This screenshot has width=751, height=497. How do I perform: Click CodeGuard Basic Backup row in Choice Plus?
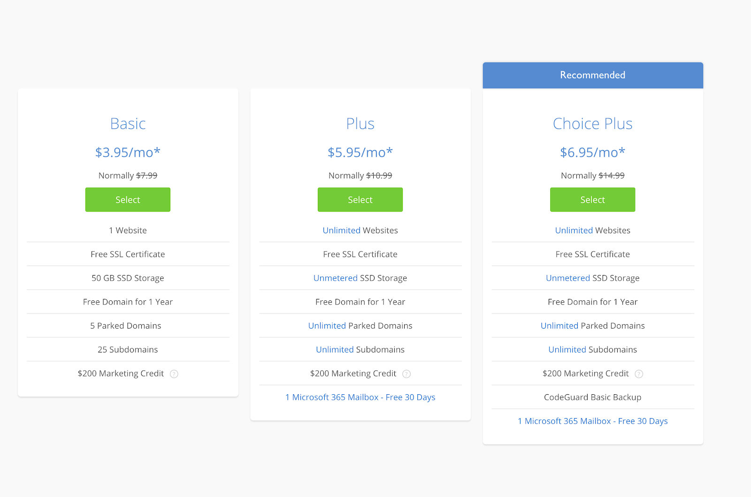tap(592, 397)
